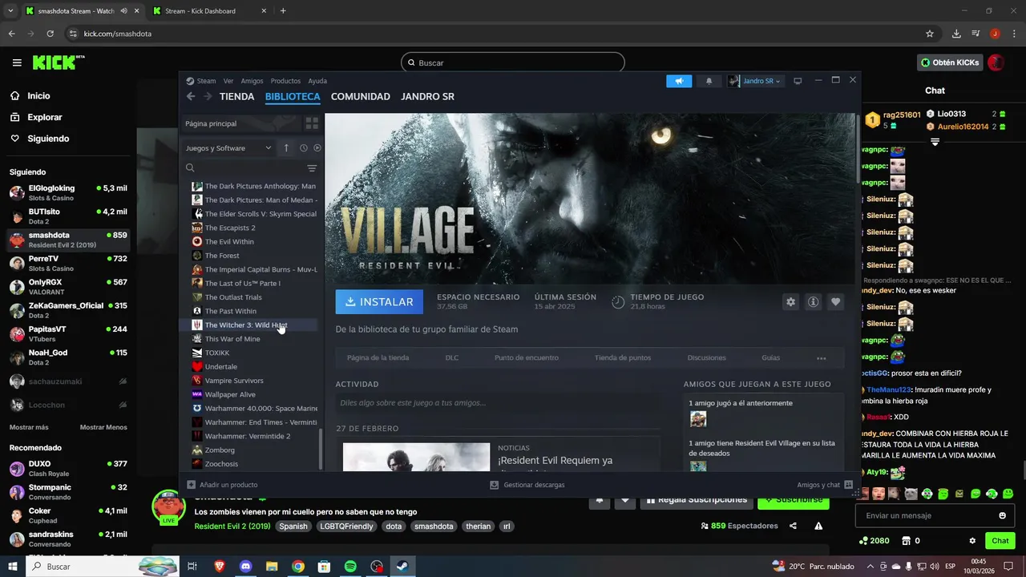1026x577 pixels.
Task: Click the chat settings gear in Kick
Action: click(972, 541)
